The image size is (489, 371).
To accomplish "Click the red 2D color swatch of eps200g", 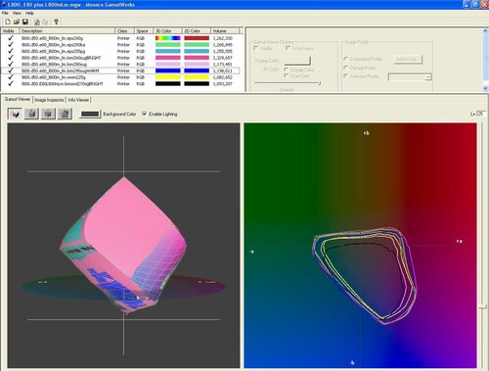I will 197,38.
